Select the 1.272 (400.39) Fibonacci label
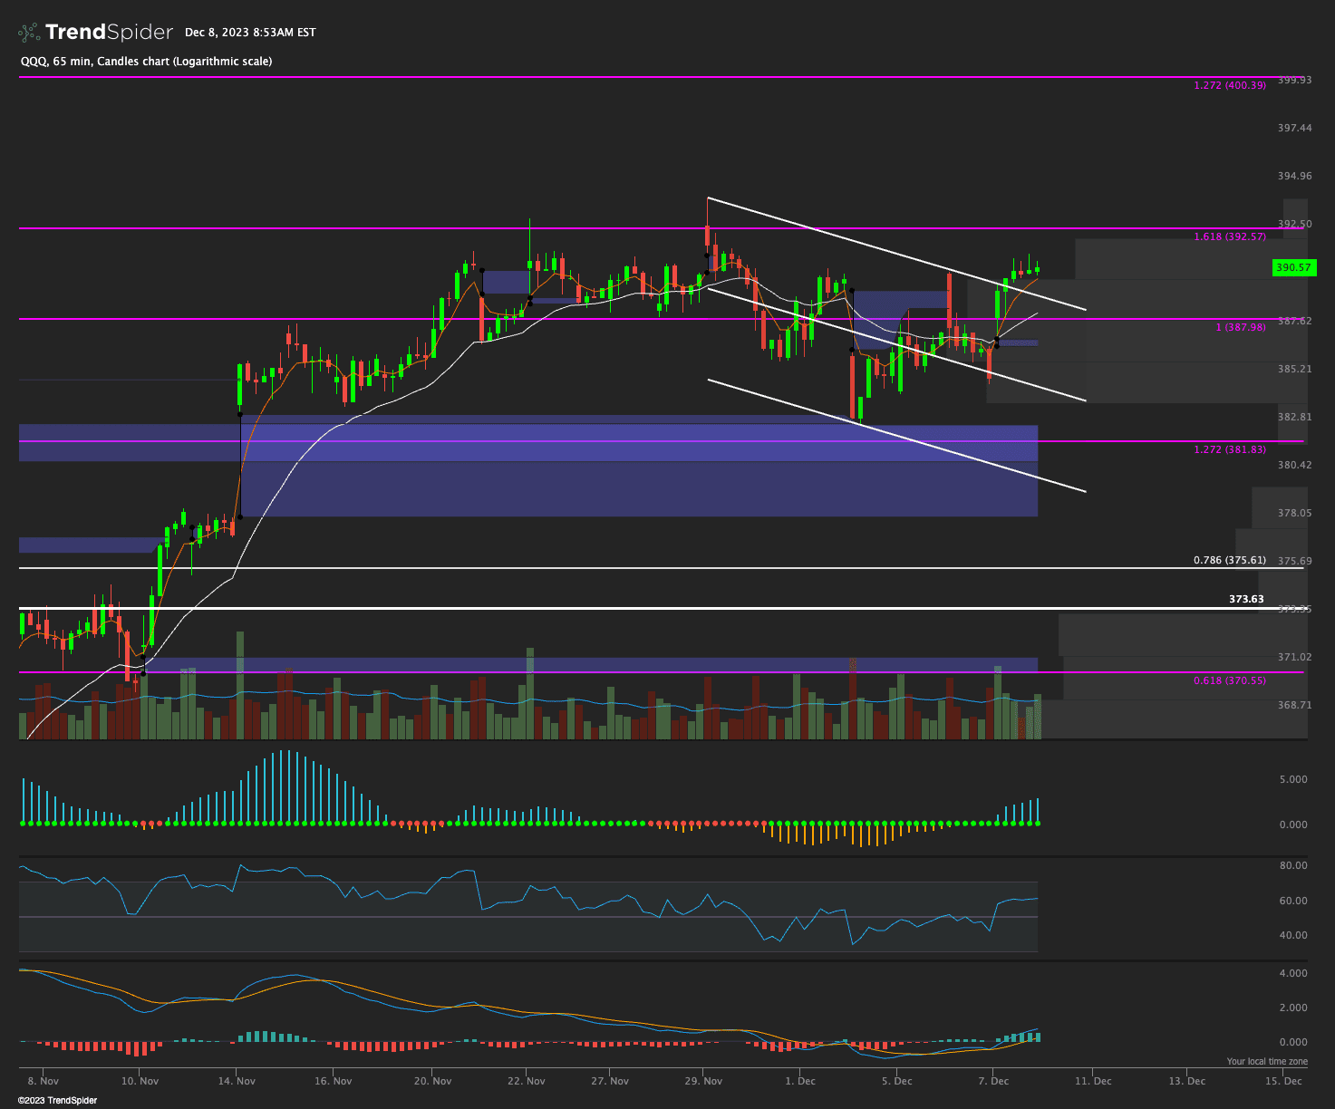The height and width of the screenshot is (1109, 1335). 1230,85
